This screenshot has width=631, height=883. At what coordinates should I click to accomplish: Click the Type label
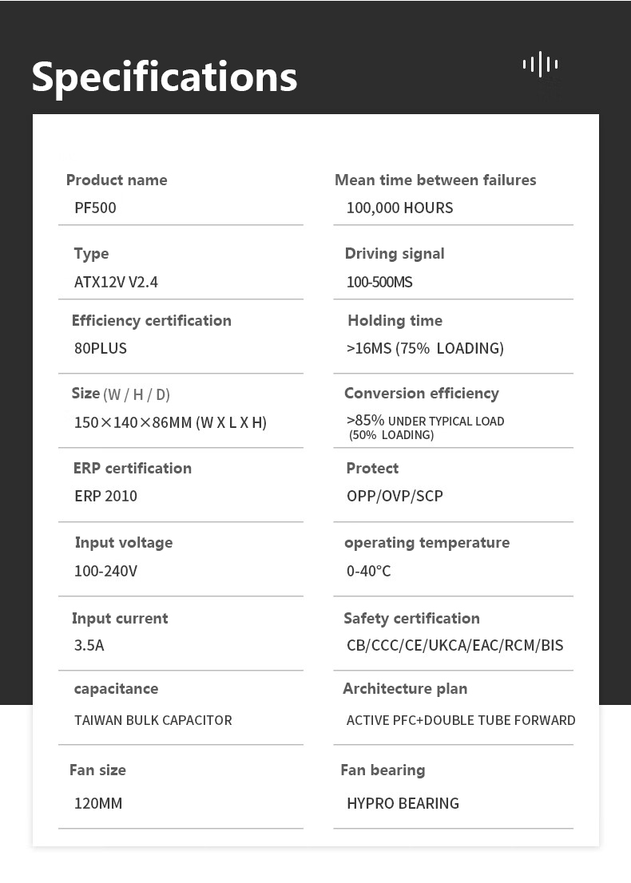pyautogui.click(x=91, y=253)
